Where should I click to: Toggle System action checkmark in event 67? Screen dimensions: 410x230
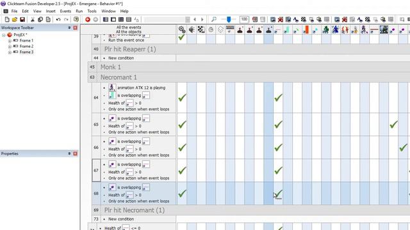pos(182,171)
